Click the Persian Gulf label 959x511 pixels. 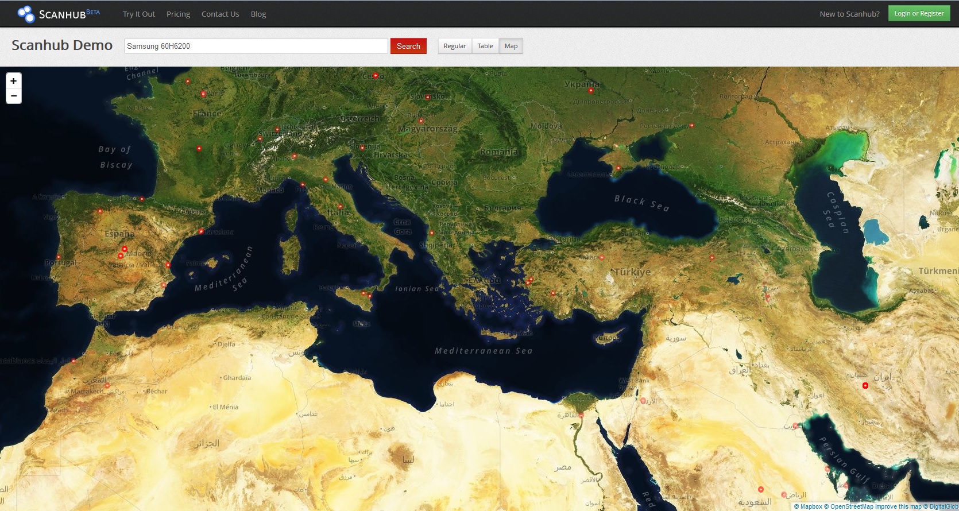click(844, 460)
